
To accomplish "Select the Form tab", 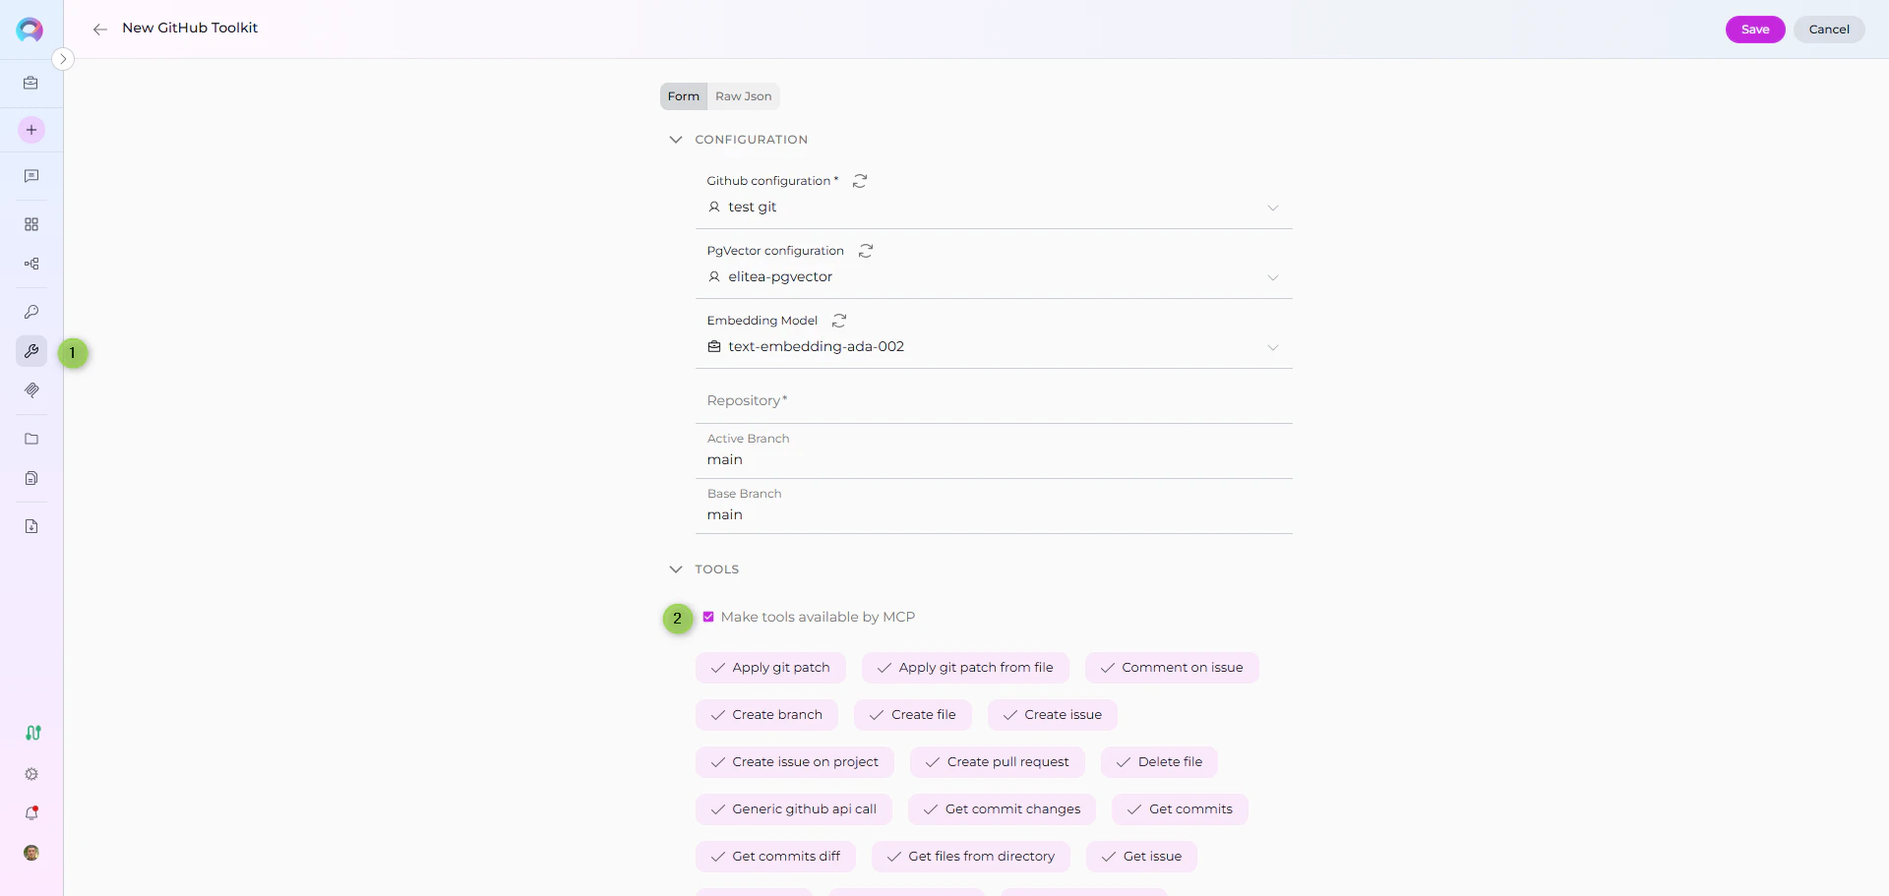I will 683,96.
